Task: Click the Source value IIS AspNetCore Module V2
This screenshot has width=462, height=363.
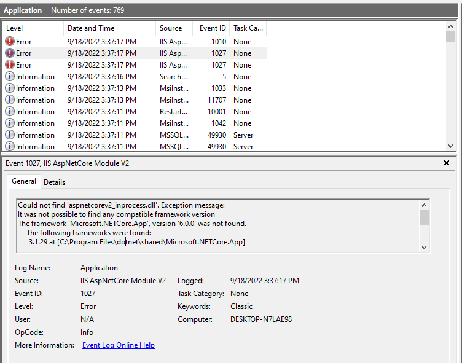Action: coord(123,281)
